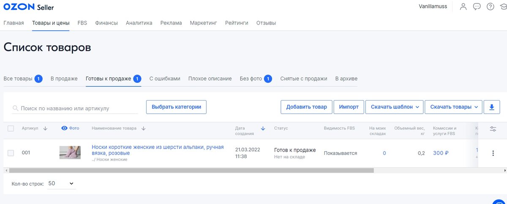Click the Готов к продаже status text
This screenshot has width=507, height=204.
[295, 150]
